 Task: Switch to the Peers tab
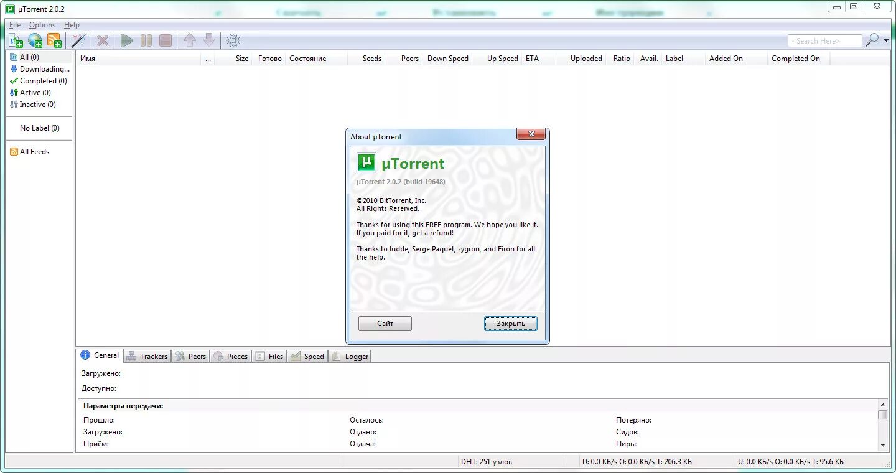pos(190,357)
